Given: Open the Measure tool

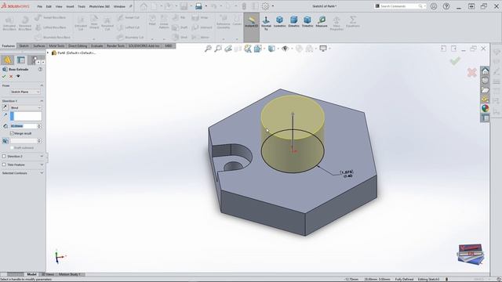Looking at the screenshot, I should (322, 22).
